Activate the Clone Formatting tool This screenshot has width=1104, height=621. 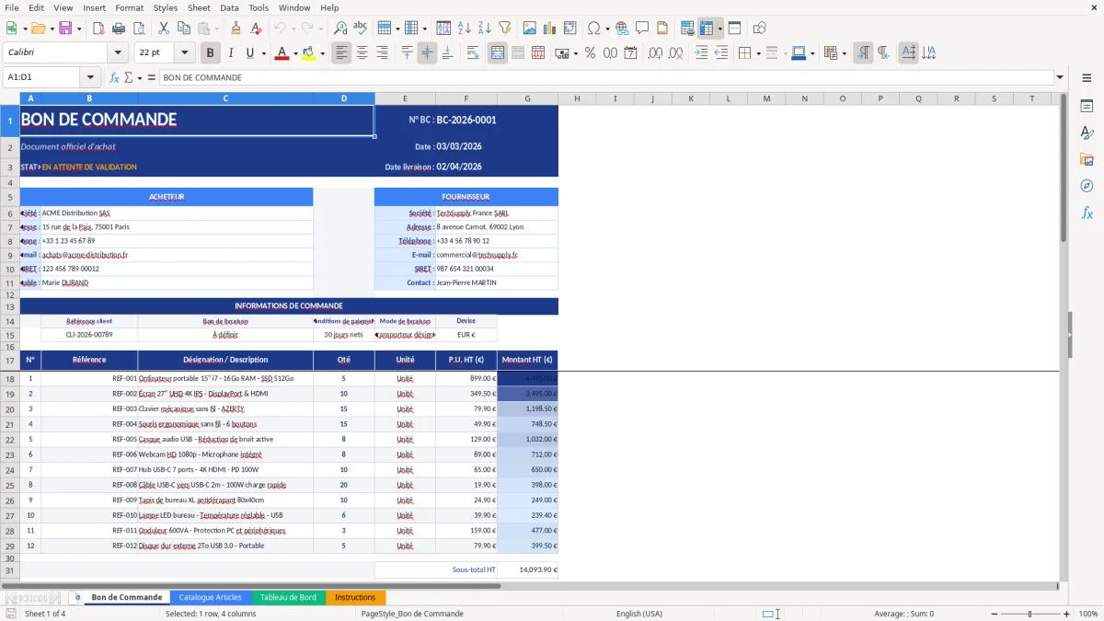coord(236,28)
